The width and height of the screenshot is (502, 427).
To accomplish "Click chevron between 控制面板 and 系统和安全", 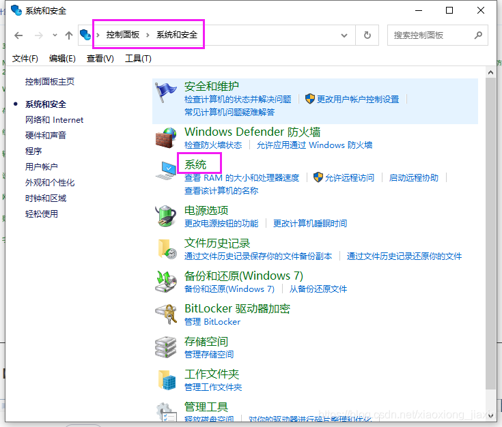I will click(148, 35).
